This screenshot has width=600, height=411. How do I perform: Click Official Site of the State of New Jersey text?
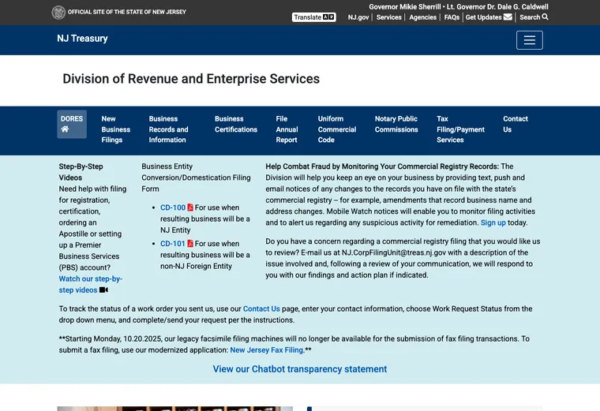126,13
